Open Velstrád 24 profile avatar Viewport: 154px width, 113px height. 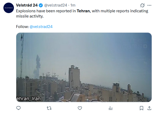click(x=9, y=8)
